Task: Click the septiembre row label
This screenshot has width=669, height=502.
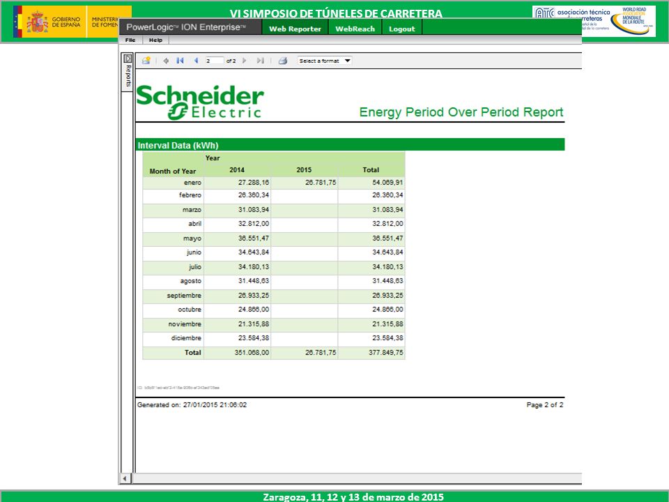Action: 184,296
